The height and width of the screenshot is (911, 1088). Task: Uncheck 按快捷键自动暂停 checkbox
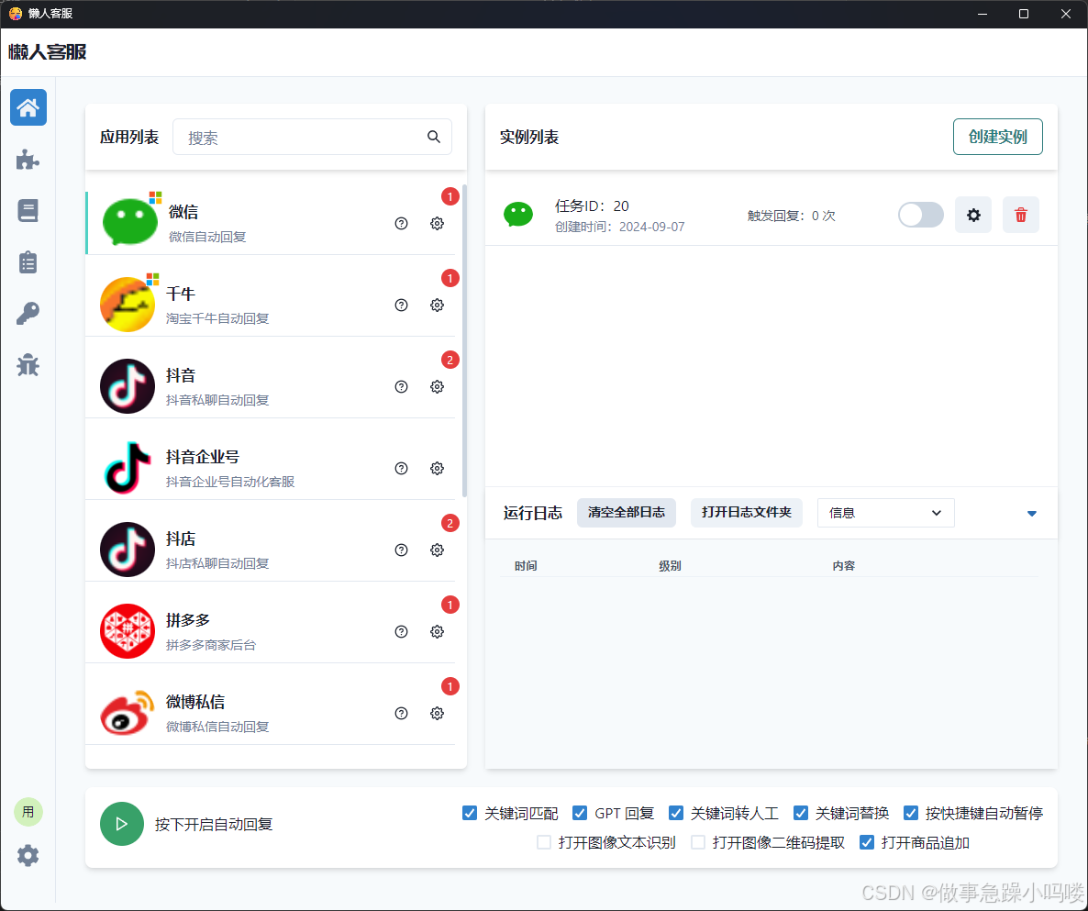(911, 813)
